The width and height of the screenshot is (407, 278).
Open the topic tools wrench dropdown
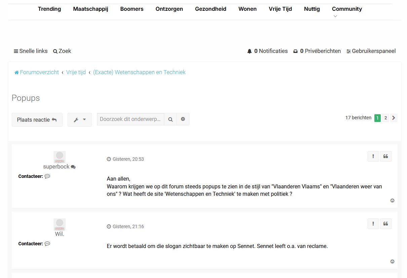click(80, 120)
